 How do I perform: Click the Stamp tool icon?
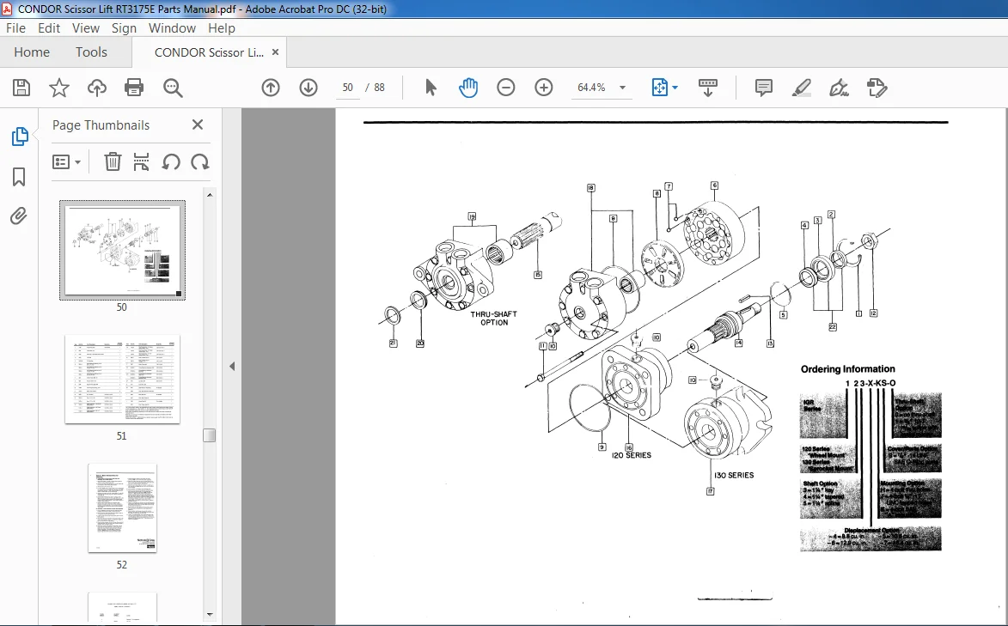877,88
